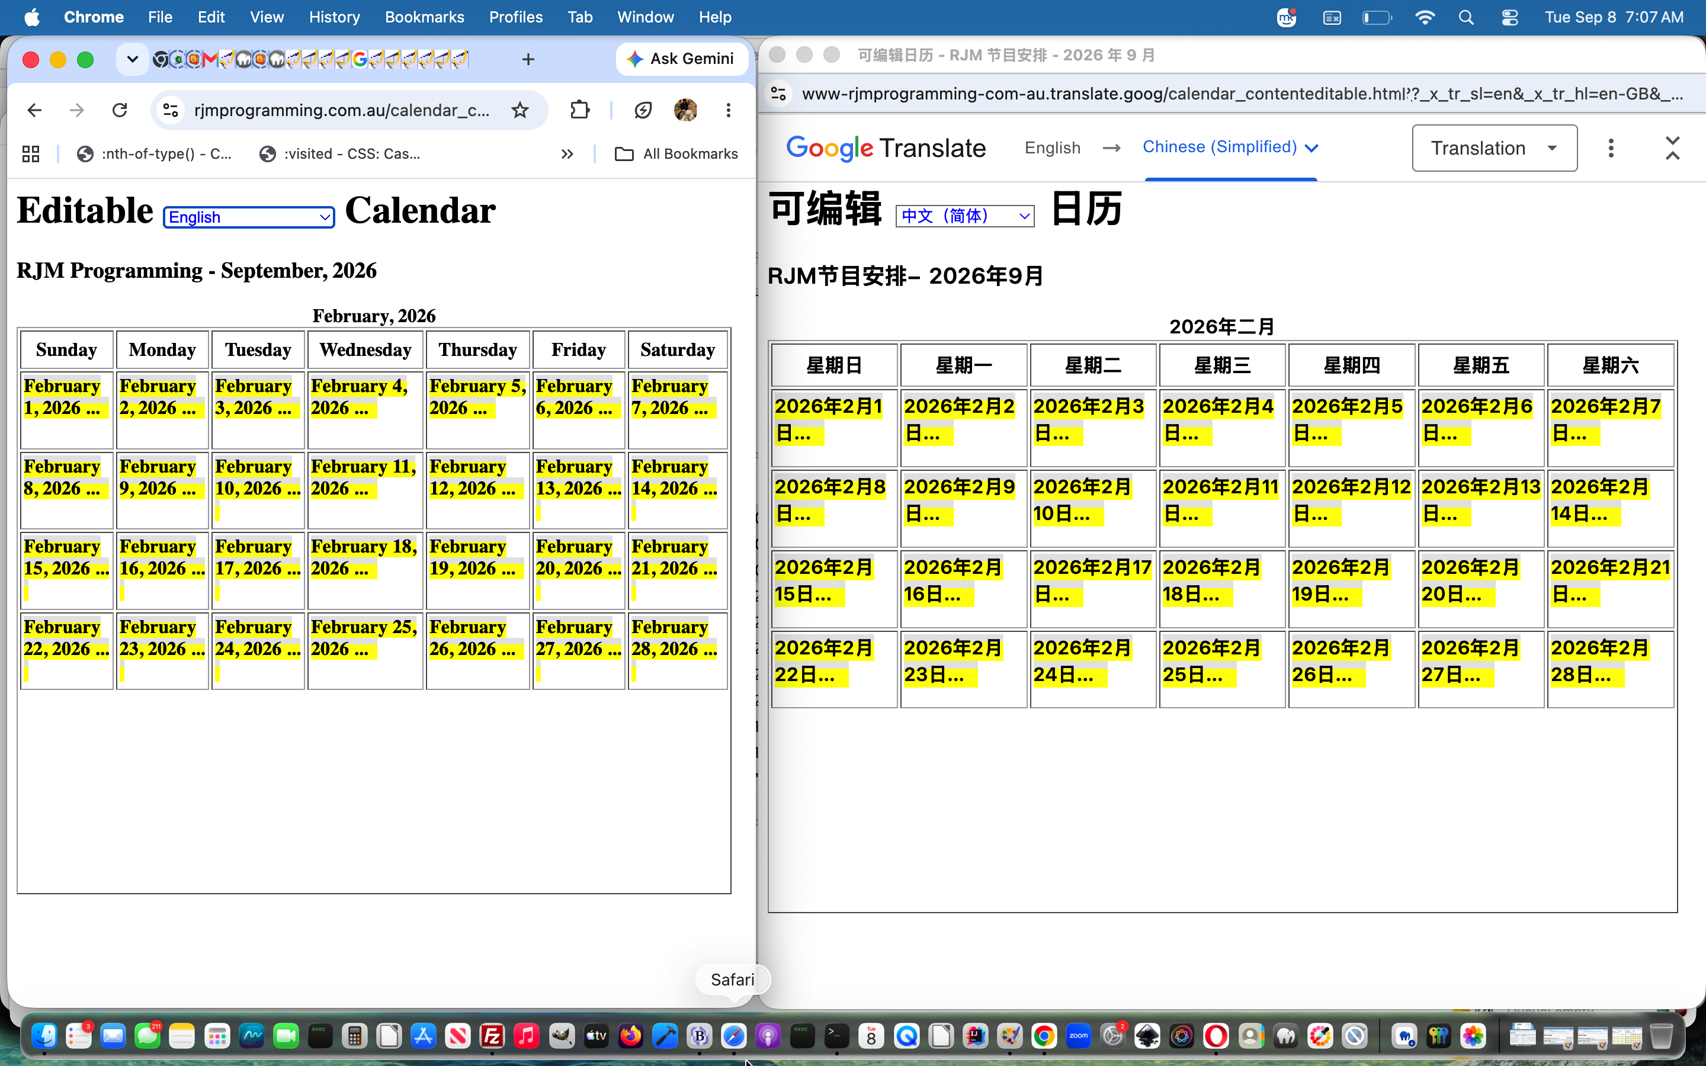This screenshot has width=1706, height=1066.
Task: Click the February 14, 2026 calendar cell
Action: [x=678, y=490]
